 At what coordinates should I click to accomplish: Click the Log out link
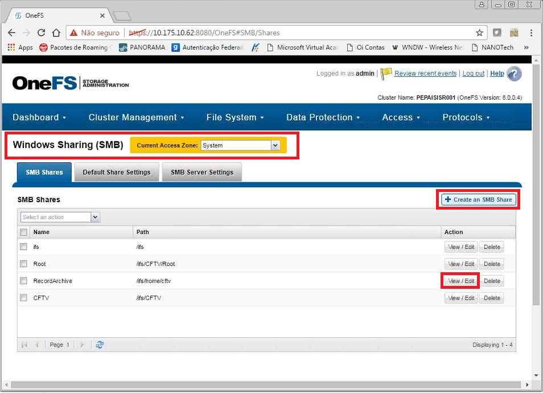474,73
